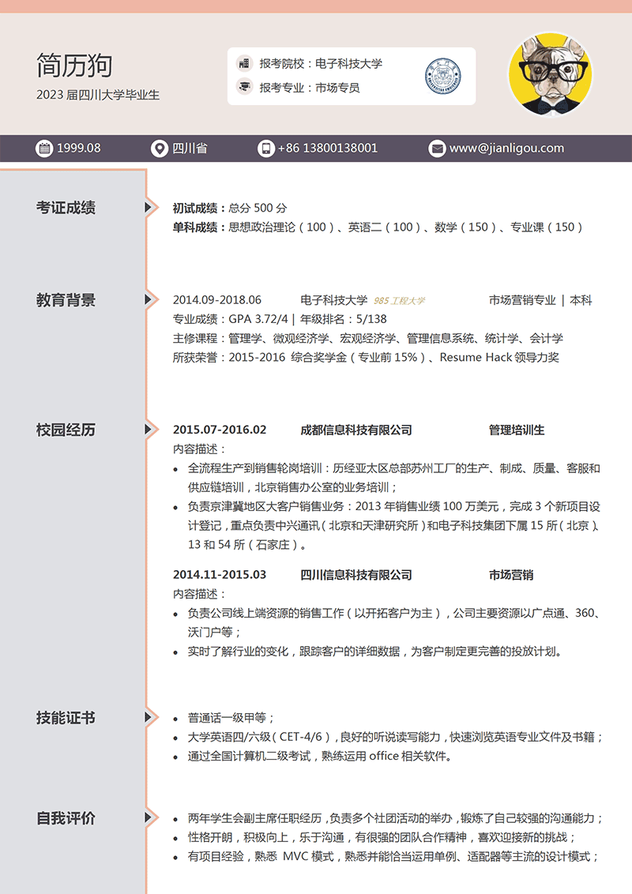Click the building icon next to 报考院校
The height and width of the screenshot is (894, 632).
(244, 64)
